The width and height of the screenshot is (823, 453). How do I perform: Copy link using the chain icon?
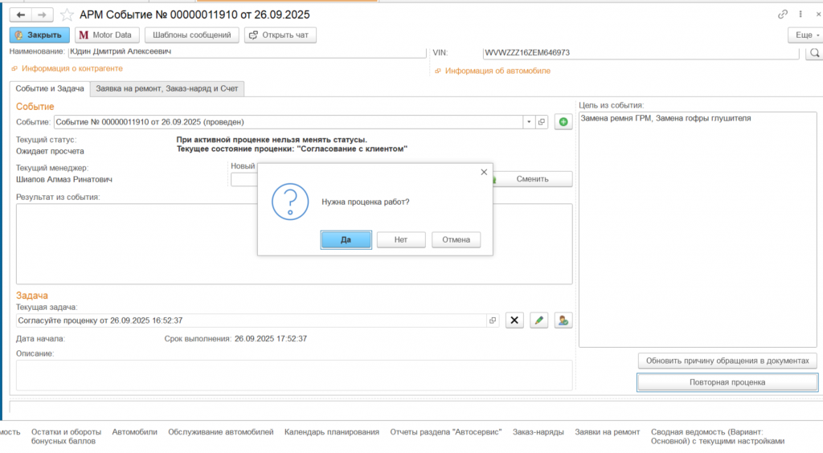coord(783,14)
